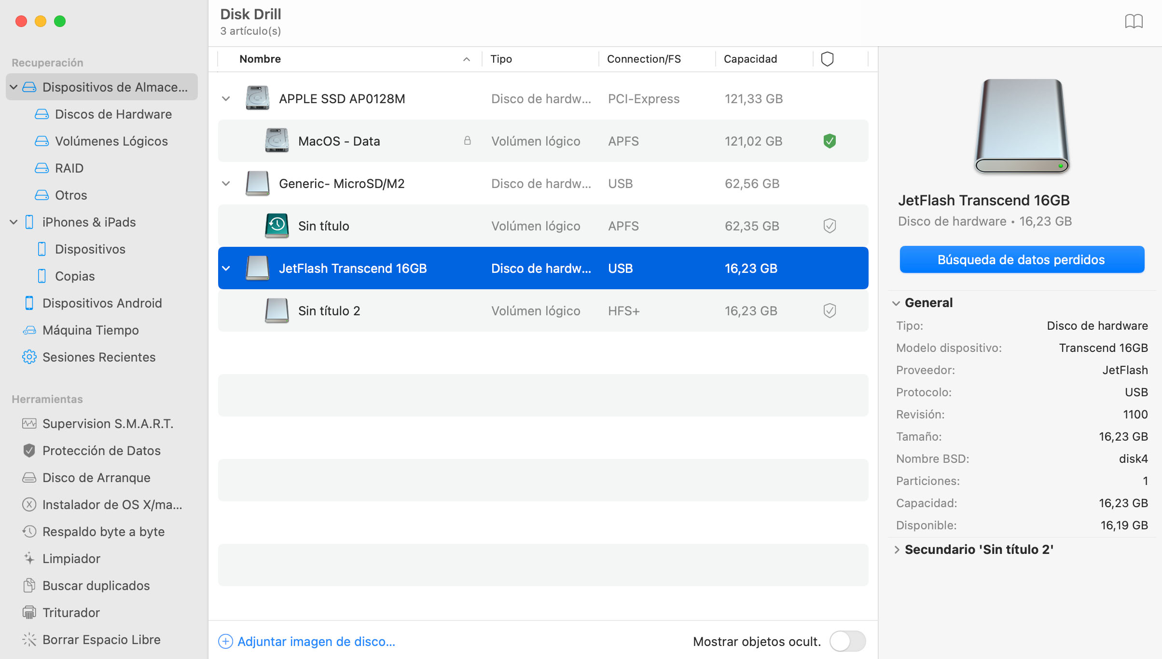Click the Instalador de OS X icon
1162x659 pixels.
29,505
